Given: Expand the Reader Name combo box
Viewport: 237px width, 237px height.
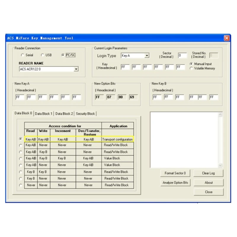Looking at the screenshot, I should (76, 69).
